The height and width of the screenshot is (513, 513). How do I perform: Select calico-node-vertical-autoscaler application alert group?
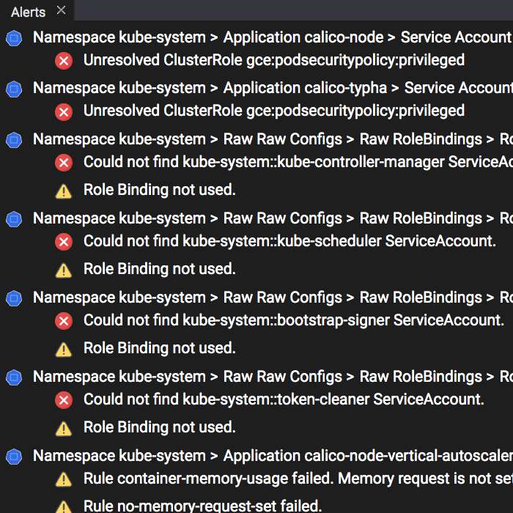coord(273,456)
